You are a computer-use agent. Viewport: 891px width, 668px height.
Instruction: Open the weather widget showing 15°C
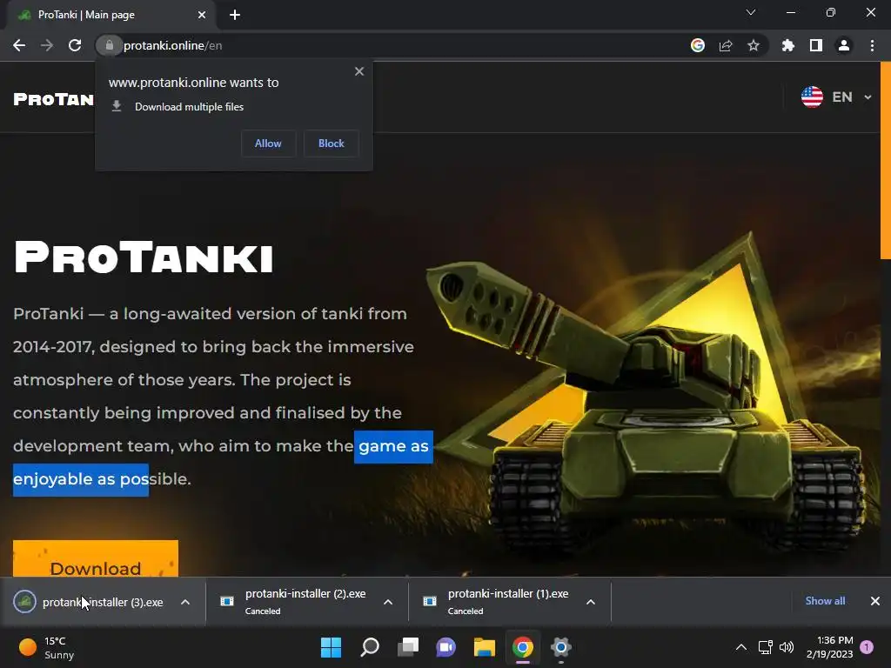47,647
